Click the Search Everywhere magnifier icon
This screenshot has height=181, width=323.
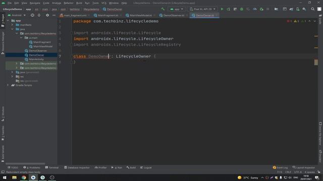click(x=313, y=9)
